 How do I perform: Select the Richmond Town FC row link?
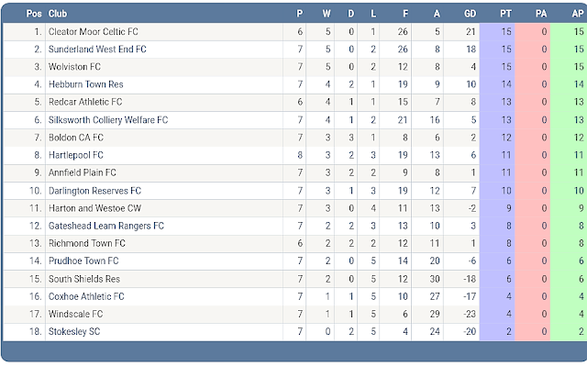click(87, 244)
